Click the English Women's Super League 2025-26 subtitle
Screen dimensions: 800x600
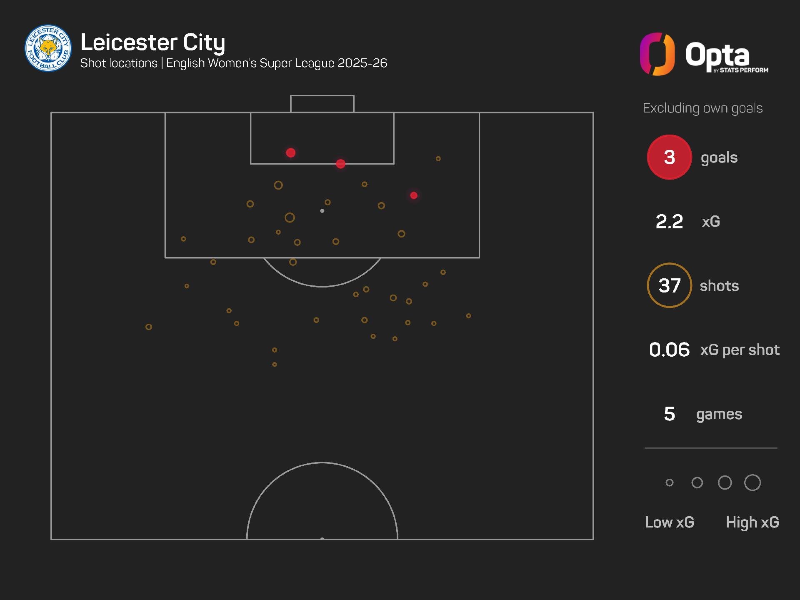(277, 63)
